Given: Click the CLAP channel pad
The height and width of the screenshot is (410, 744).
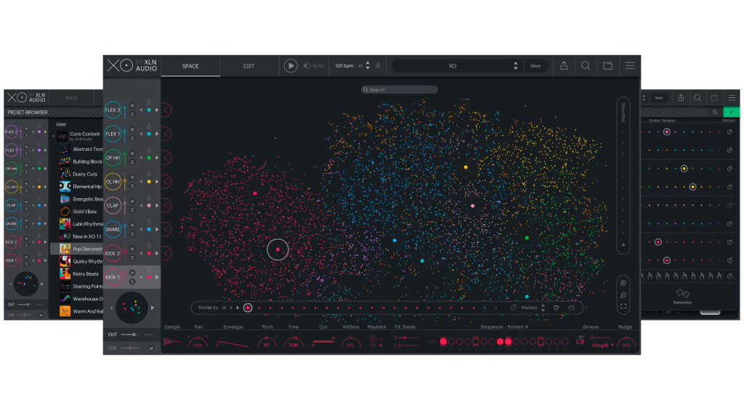Looking at the screenshot, I should click(113, 205).
